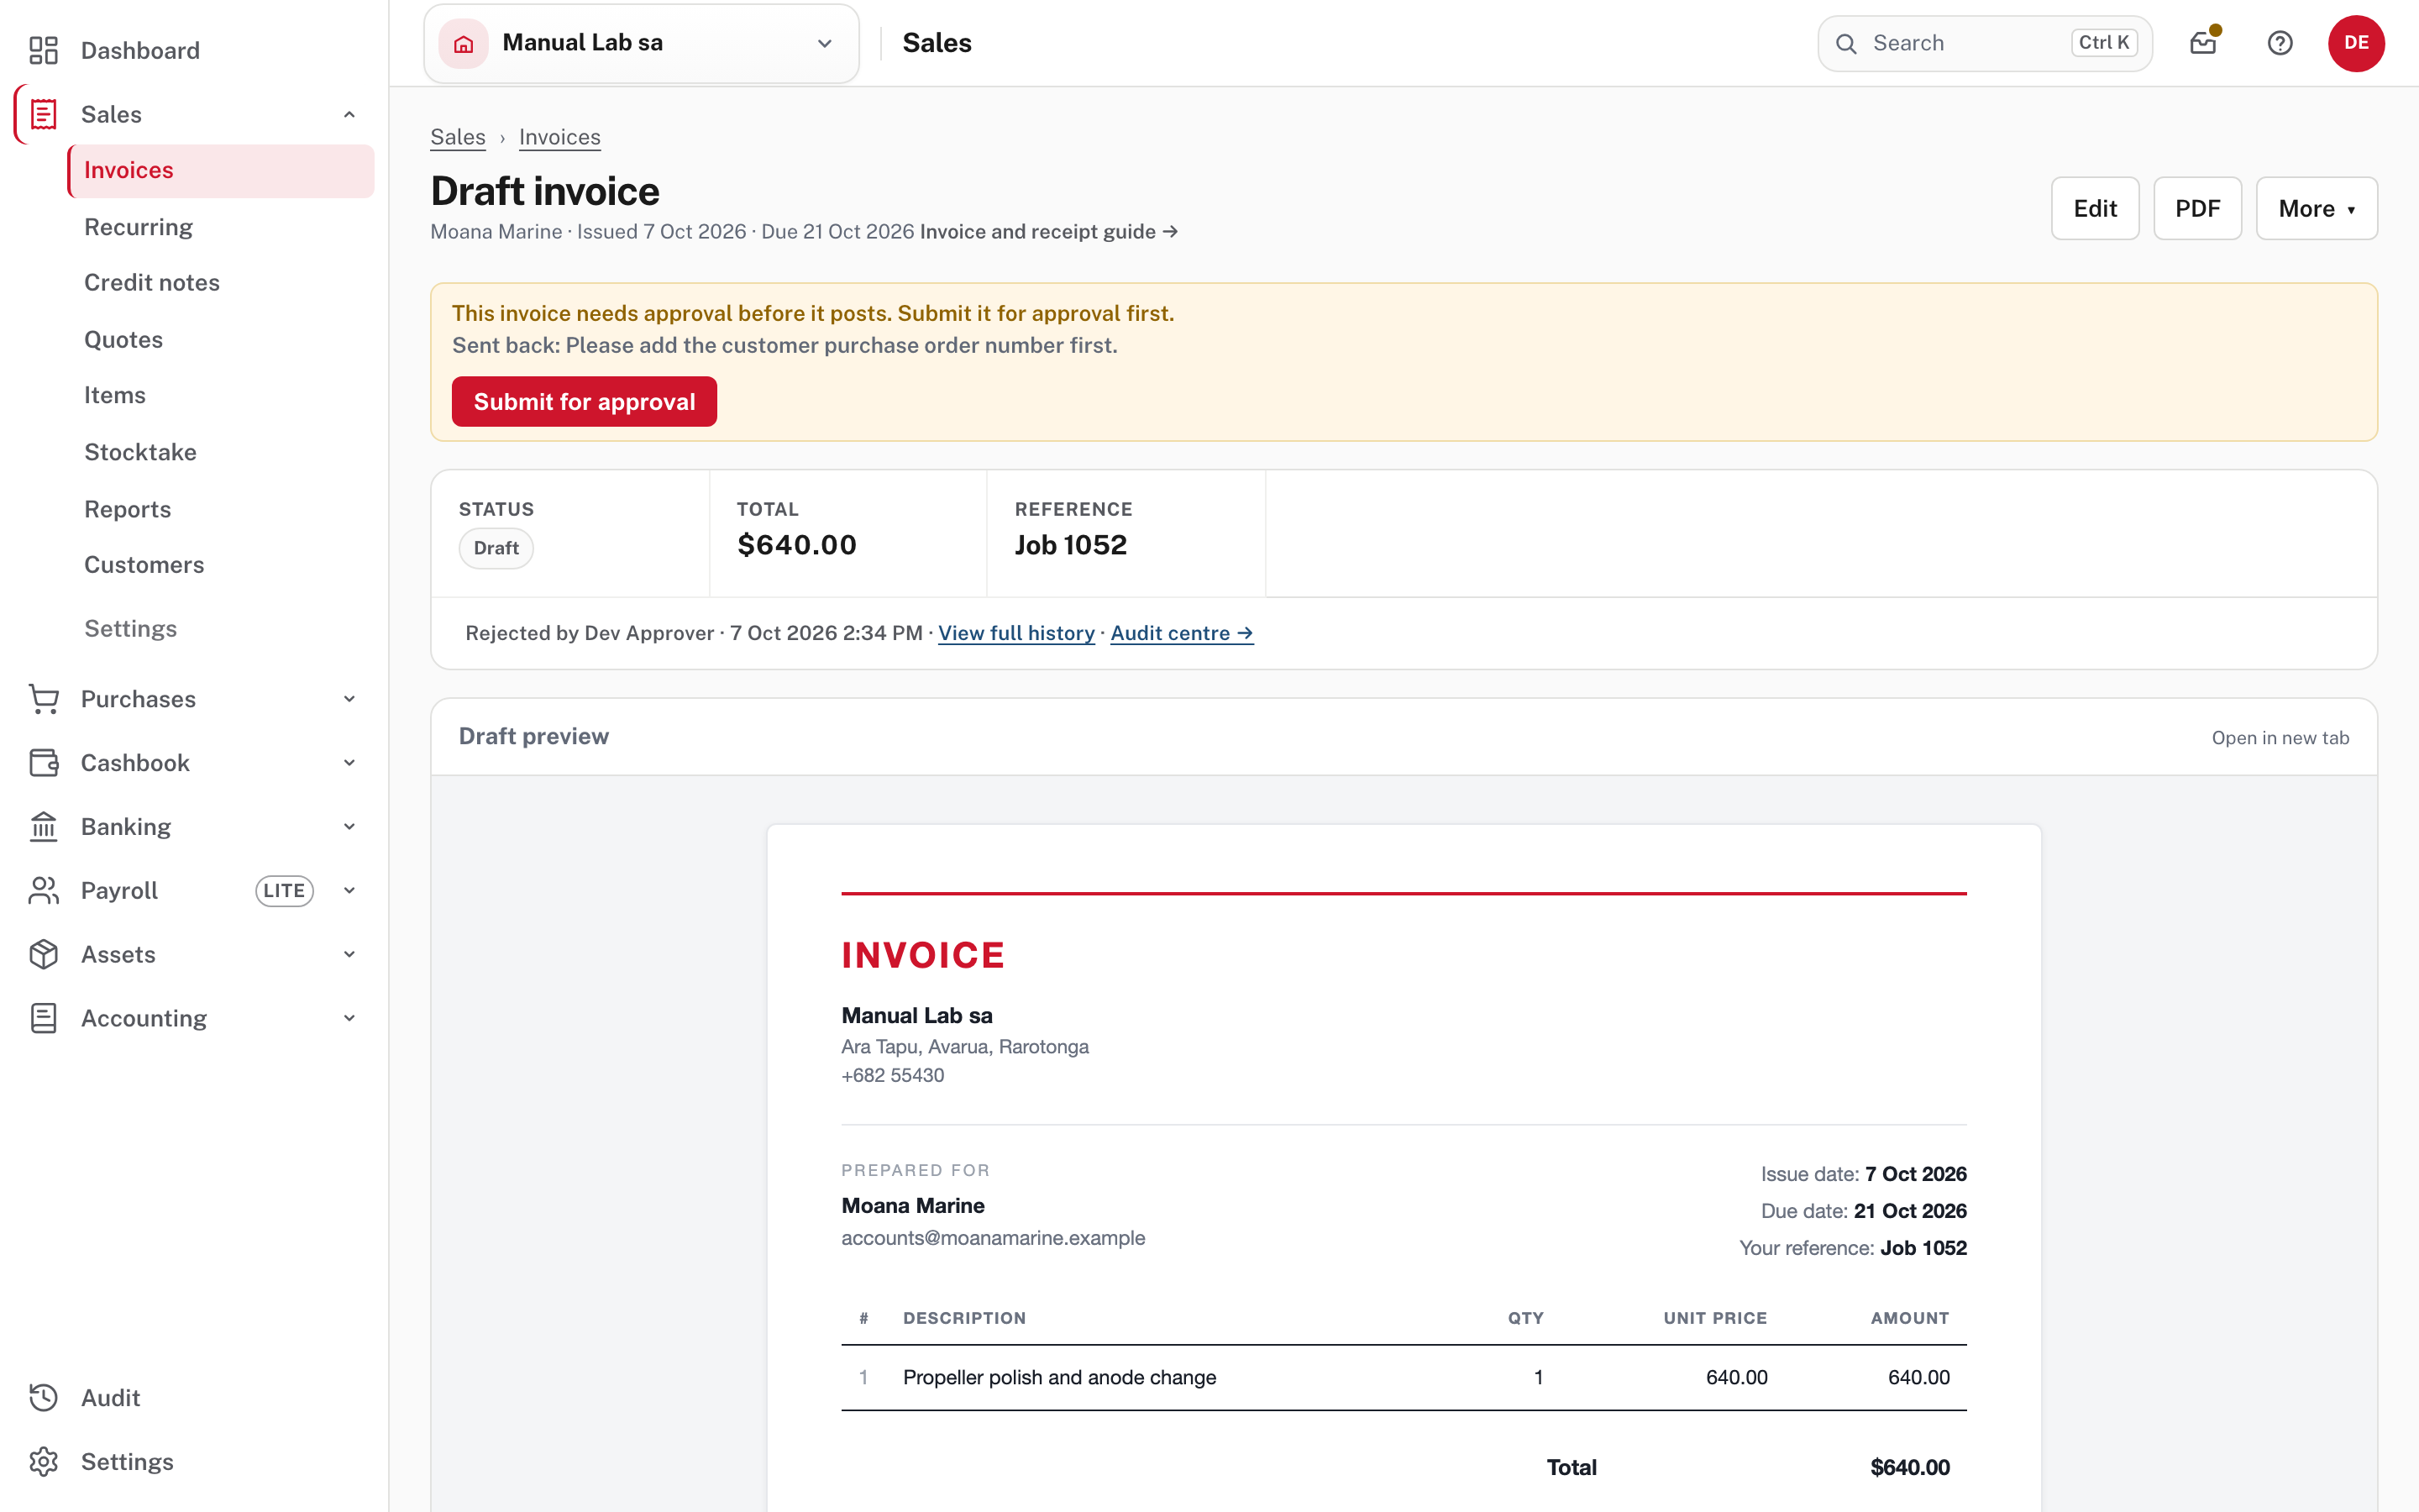Click the Payroll people icon
The image size is (2419, 1512).
point(43,891)
